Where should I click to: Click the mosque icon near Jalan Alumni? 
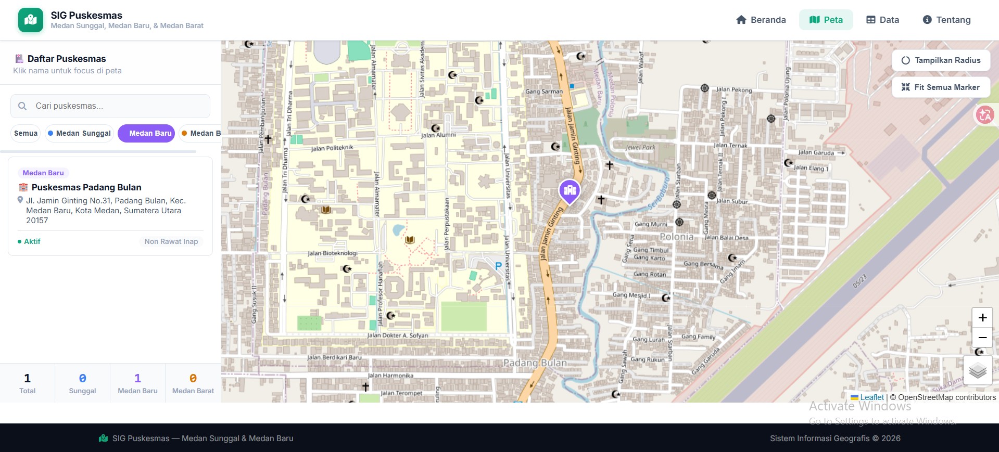(x=436, y=128)
